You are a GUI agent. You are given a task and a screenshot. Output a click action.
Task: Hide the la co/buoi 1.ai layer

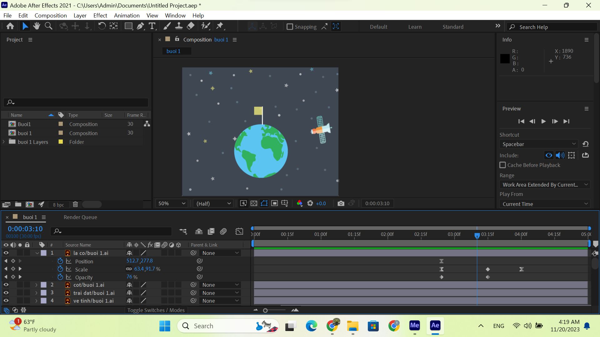click(6, 253)
